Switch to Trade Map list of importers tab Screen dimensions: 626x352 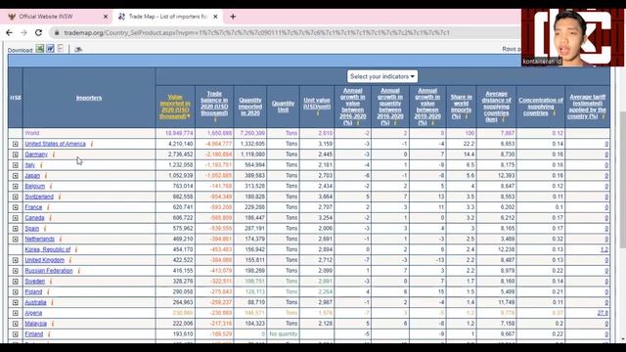(x=167, y=17)
